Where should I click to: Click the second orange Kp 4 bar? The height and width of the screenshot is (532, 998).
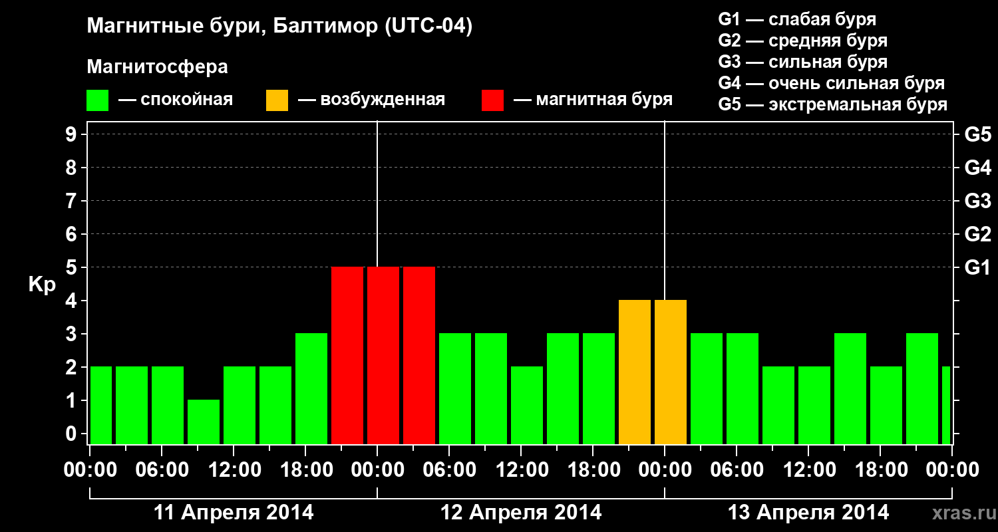point(671,372)
